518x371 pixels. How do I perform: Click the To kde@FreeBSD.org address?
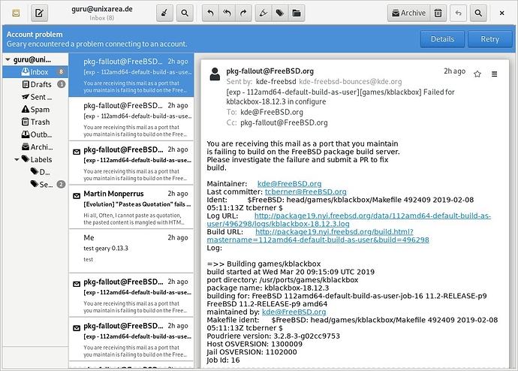[x=272, y=113]
